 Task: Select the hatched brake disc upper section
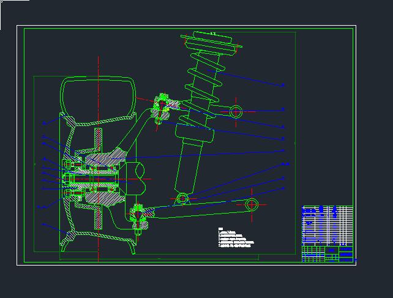click(x=98, y=140)
